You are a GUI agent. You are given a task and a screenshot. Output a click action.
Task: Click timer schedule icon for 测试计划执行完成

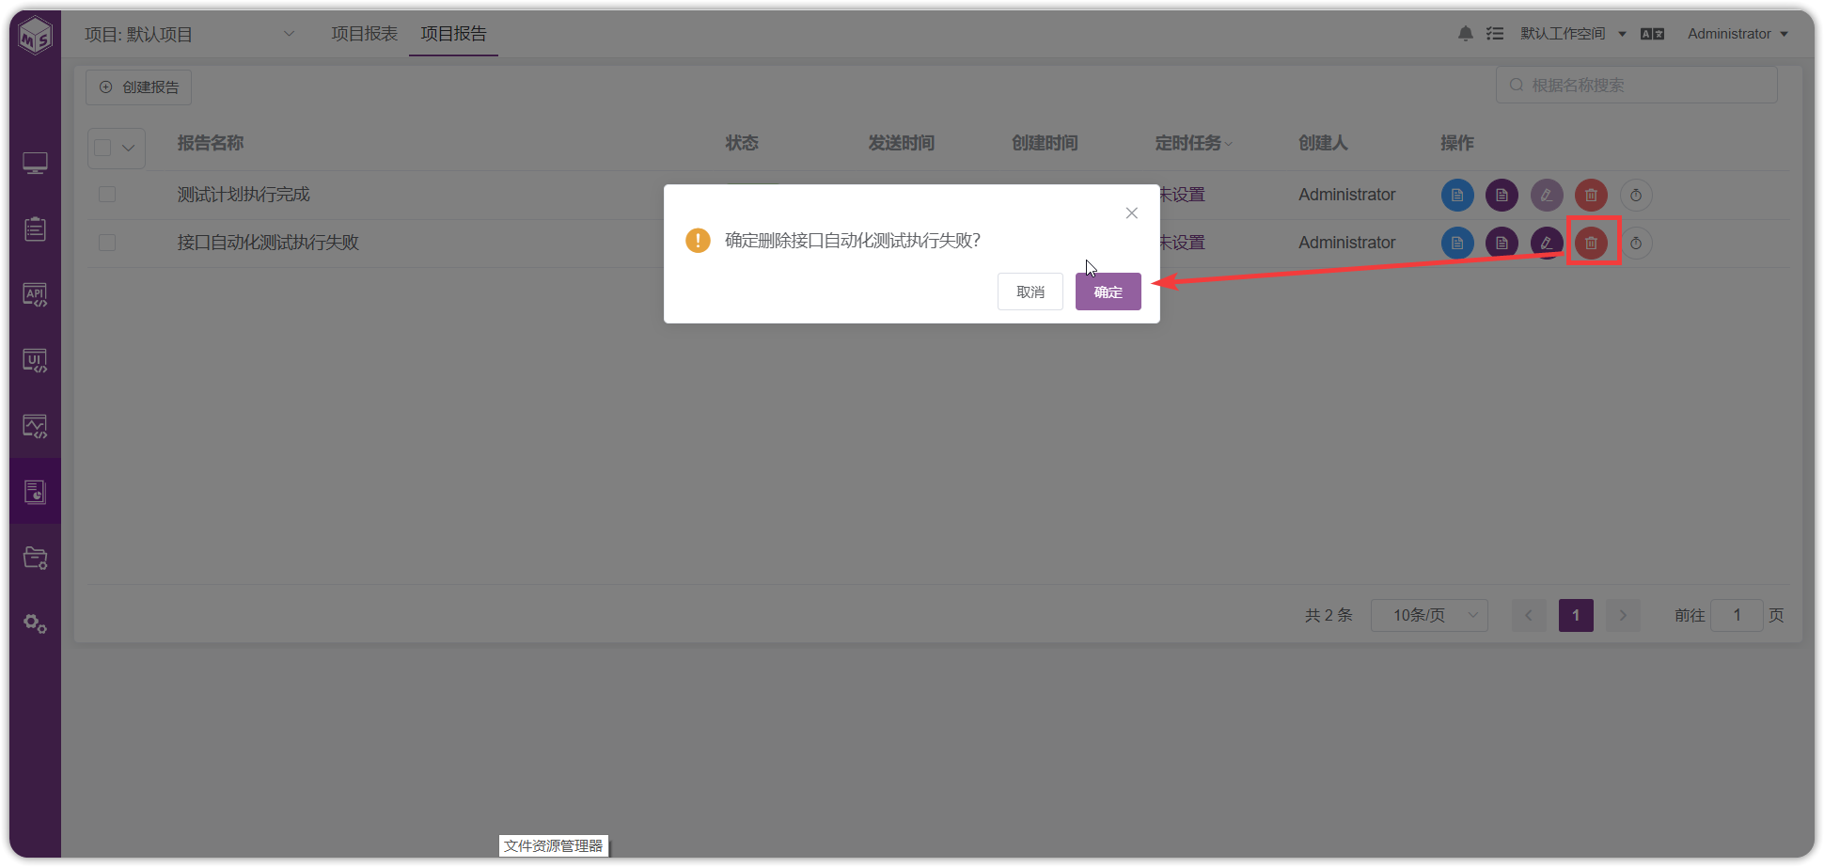click(1636, 196)
